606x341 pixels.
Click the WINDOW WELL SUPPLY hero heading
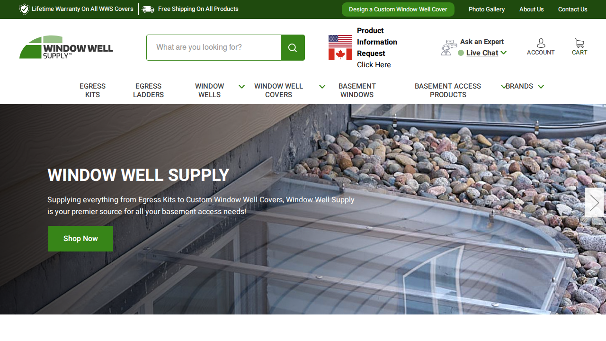coord(138,175)
